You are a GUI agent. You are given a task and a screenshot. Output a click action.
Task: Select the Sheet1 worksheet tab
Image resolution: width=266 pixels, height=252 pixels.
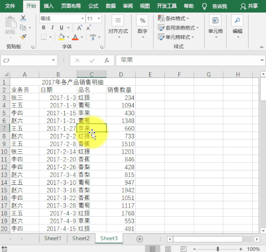pyautogui.click(x=52, y=238)
